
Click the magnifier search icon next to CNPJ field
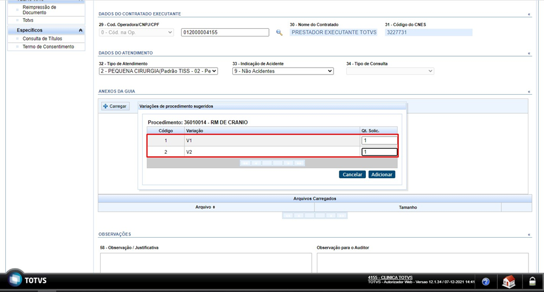[x=279, y=32]
